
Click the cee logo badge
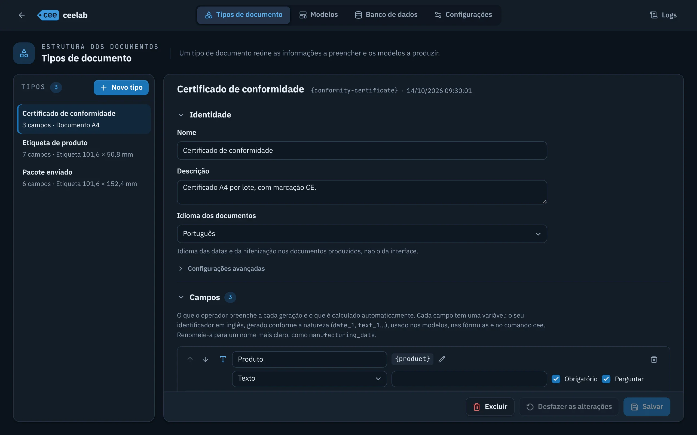[48, 15]
